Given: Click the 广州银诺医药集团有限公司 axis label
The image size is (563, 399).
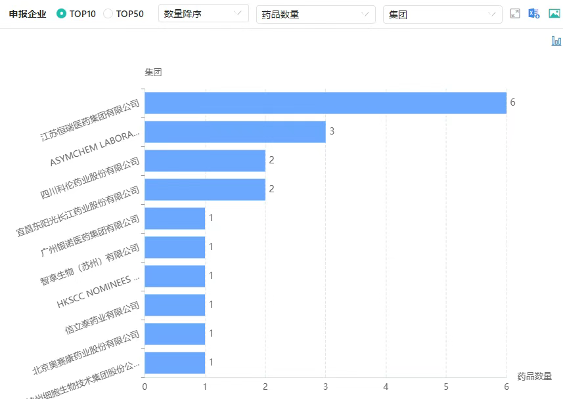Looking at the screenshot, I should click(90, 236).
